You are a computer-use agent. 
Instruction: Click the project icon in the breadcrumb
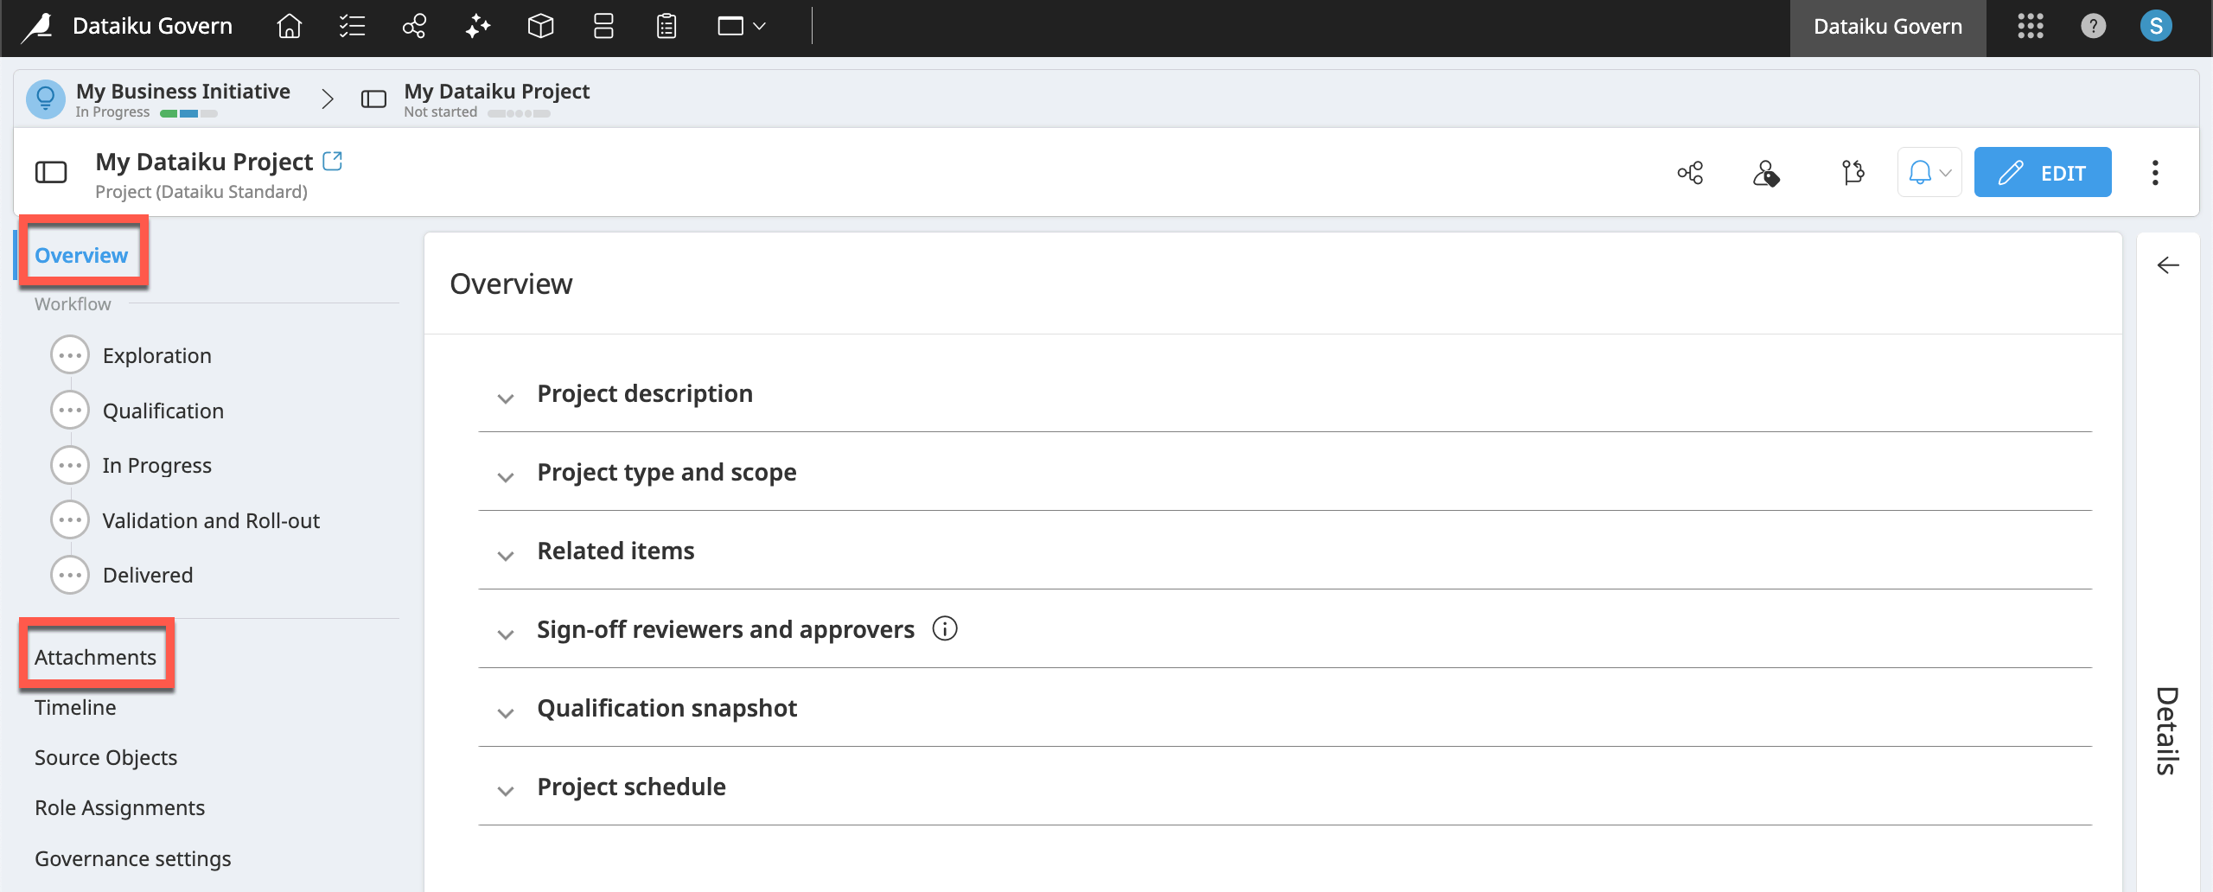click(x=373, y=99)
